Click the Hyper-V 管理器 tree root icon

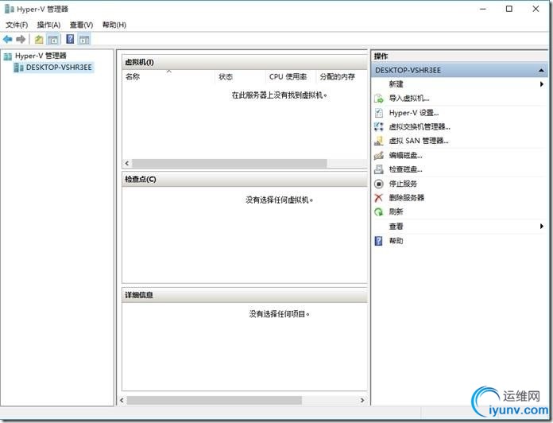point(8,56)
